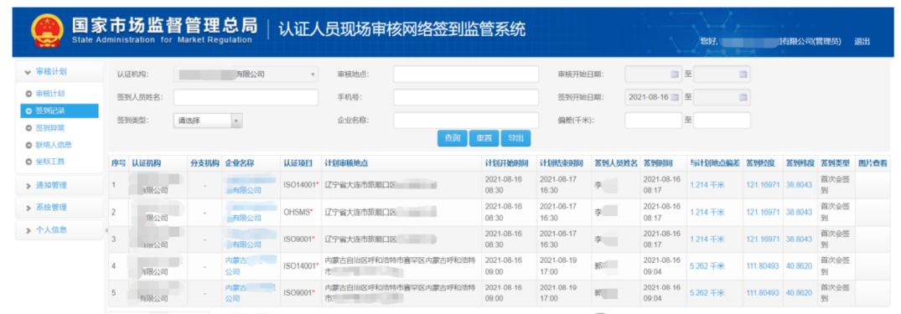This screenshot has height=314, width=901.
Task: Click the 重置 button
Action: (484, 138)
